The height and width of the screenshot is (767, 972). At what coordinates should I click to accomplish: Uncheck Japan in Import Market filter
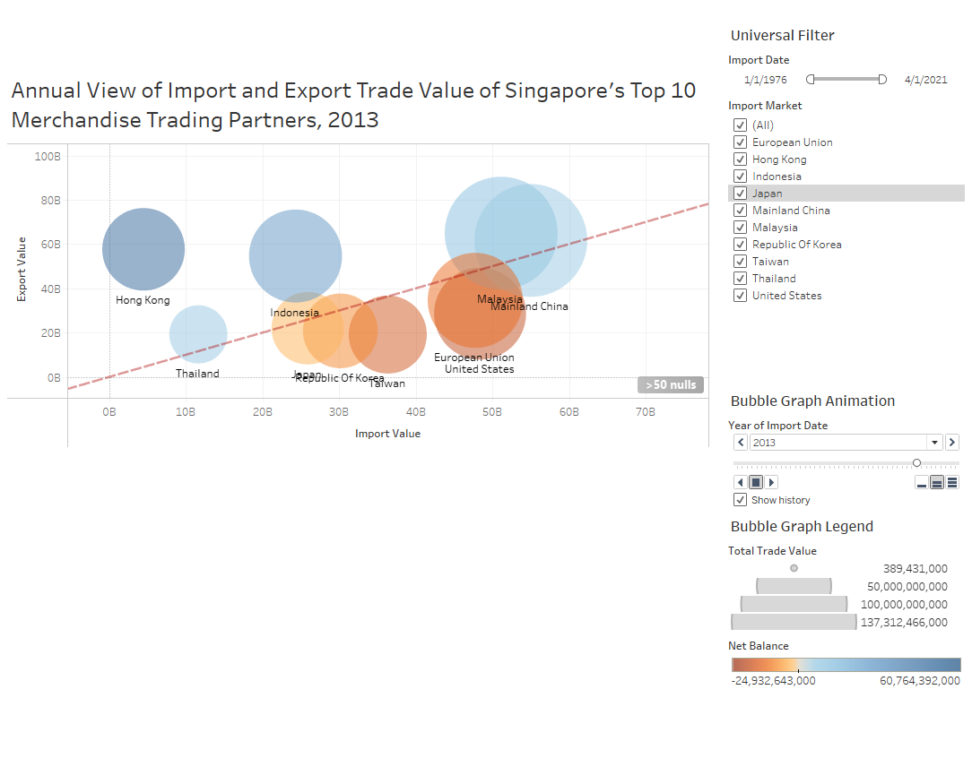pyautogui.click(x=741, y=194)
